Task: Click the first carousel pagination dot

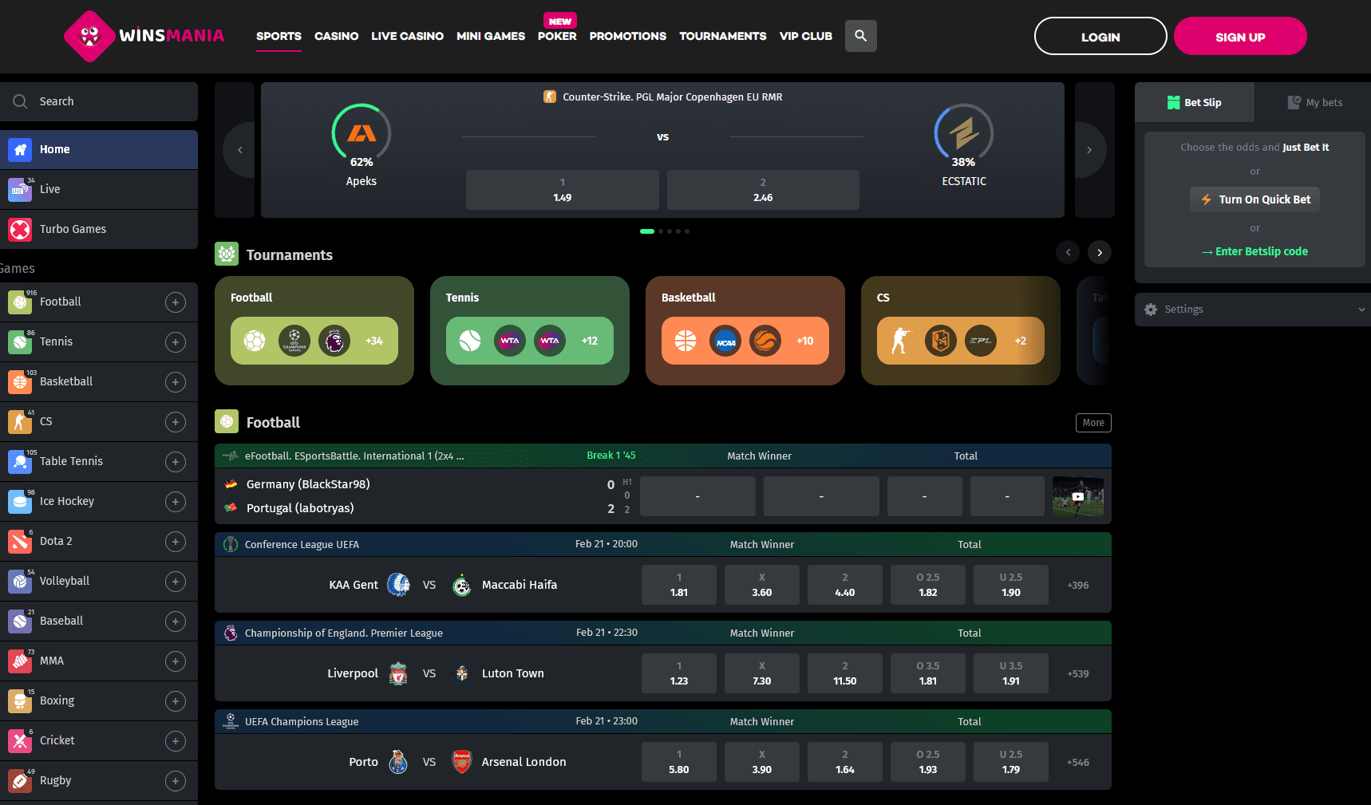Action: pos(646,231)
